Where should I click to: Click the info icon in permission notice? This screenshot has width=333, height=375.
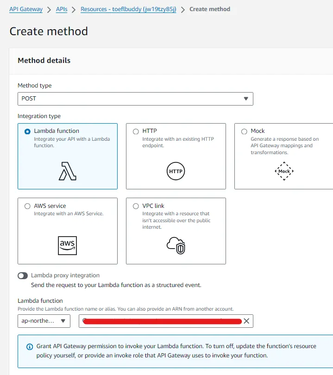pos(29,346)
